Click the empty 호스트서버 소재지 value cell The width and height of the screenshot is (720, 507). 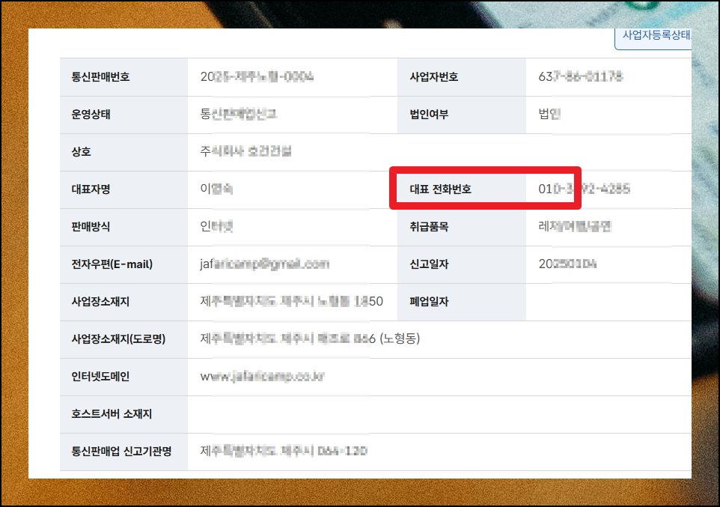(x=438, y=414)
